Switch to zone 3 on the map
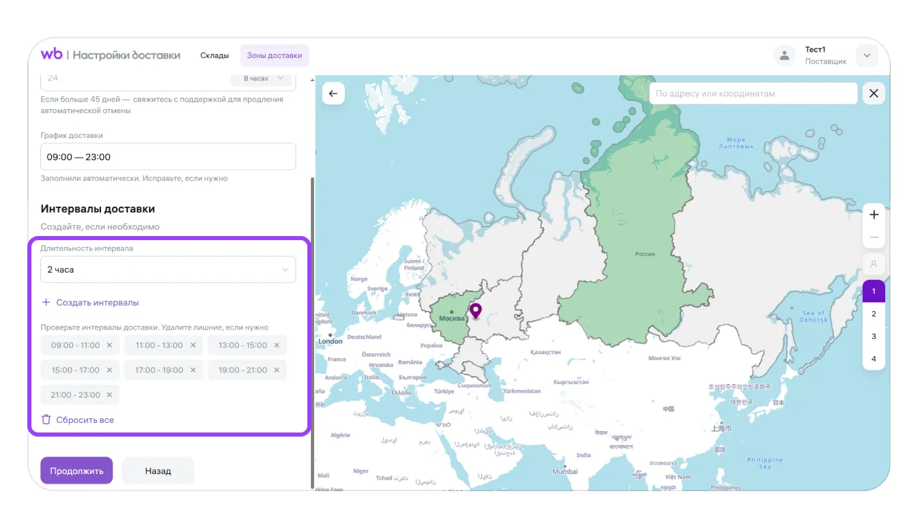 pyautogui.click(x=874, y=336)
